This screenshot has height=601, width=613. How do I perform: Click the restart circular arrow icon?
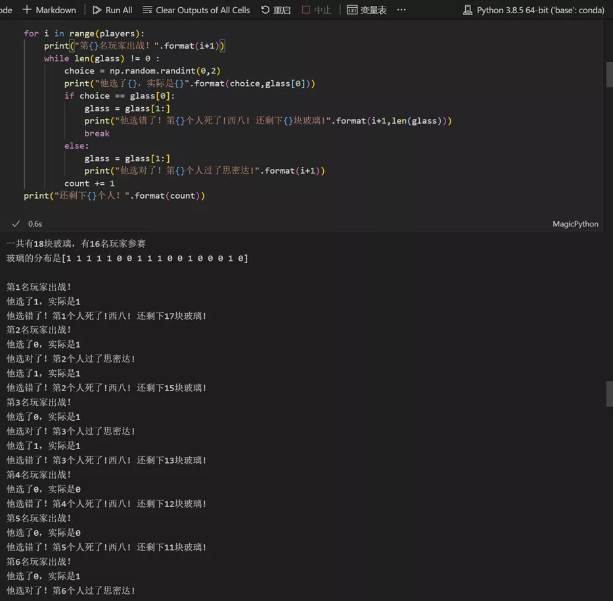coord(265,9)
